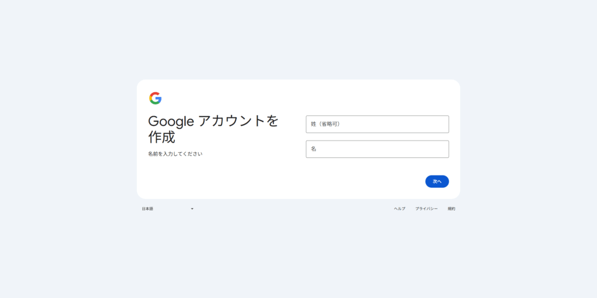
Task: Click the 日本語 language label text
Action: 148,209
